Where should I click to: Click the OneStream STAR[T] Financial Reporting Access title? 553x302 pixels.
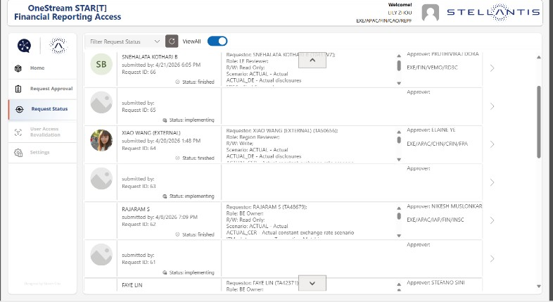[x=68, y=13]
